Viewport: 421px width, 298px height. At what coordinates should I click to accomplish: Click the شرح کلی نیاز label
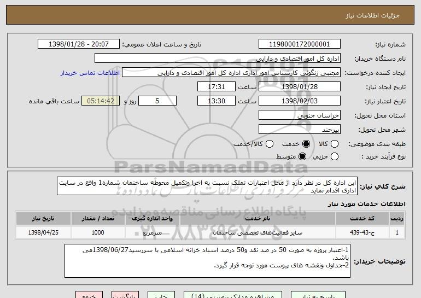[383, 186]
